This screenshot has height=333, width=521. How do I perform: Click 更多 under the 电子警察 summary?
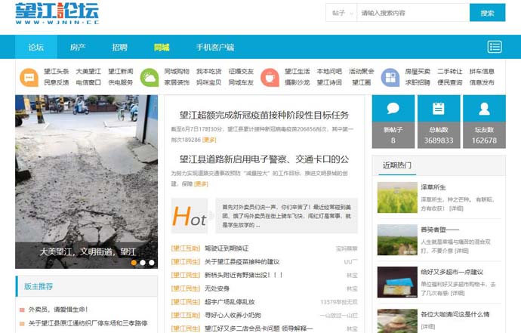[x=201, y=183]
